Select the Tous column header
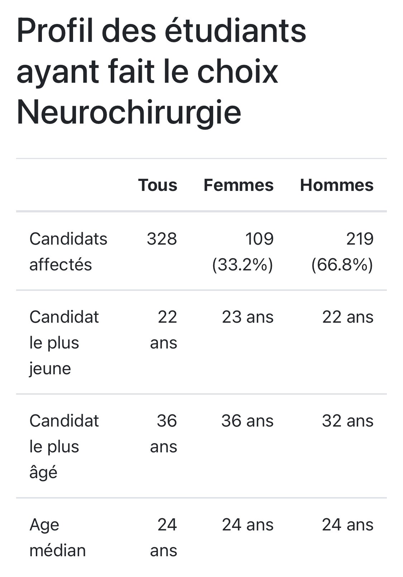403x577 pixels. pos(158,185)
